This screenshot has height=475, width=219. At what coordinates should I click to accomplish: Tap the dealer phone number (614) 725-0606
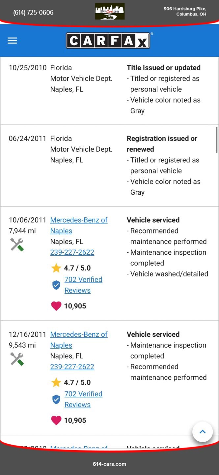point(33,13)
